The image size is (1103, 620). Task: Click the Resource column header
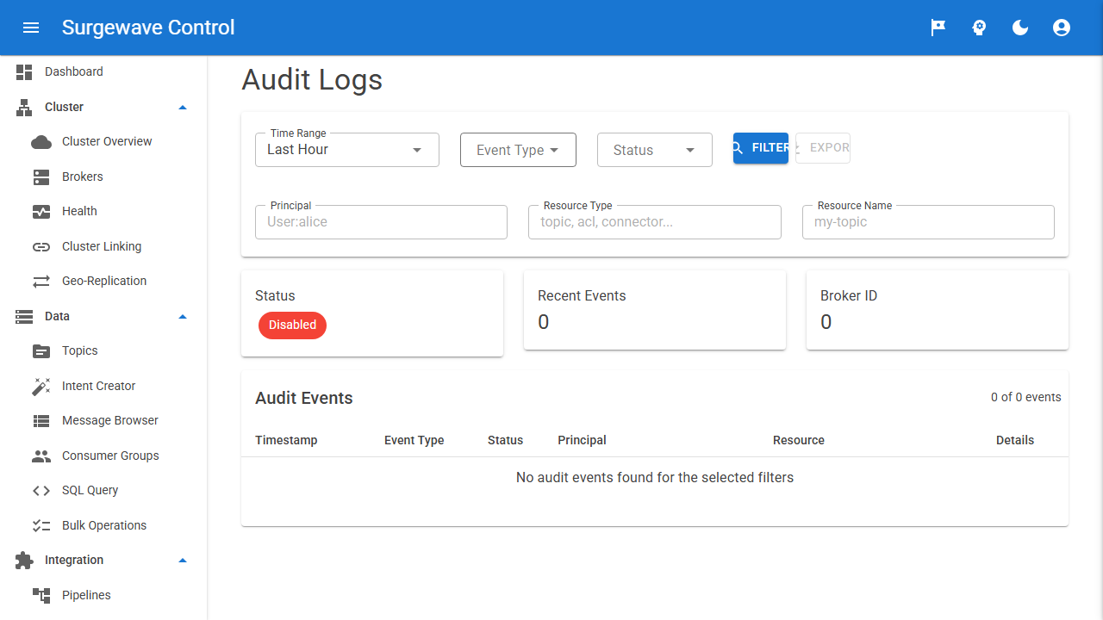[799, 440]
